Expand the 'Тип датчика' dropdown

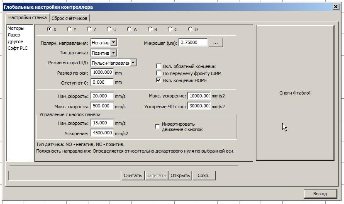(x=114, y=53)
